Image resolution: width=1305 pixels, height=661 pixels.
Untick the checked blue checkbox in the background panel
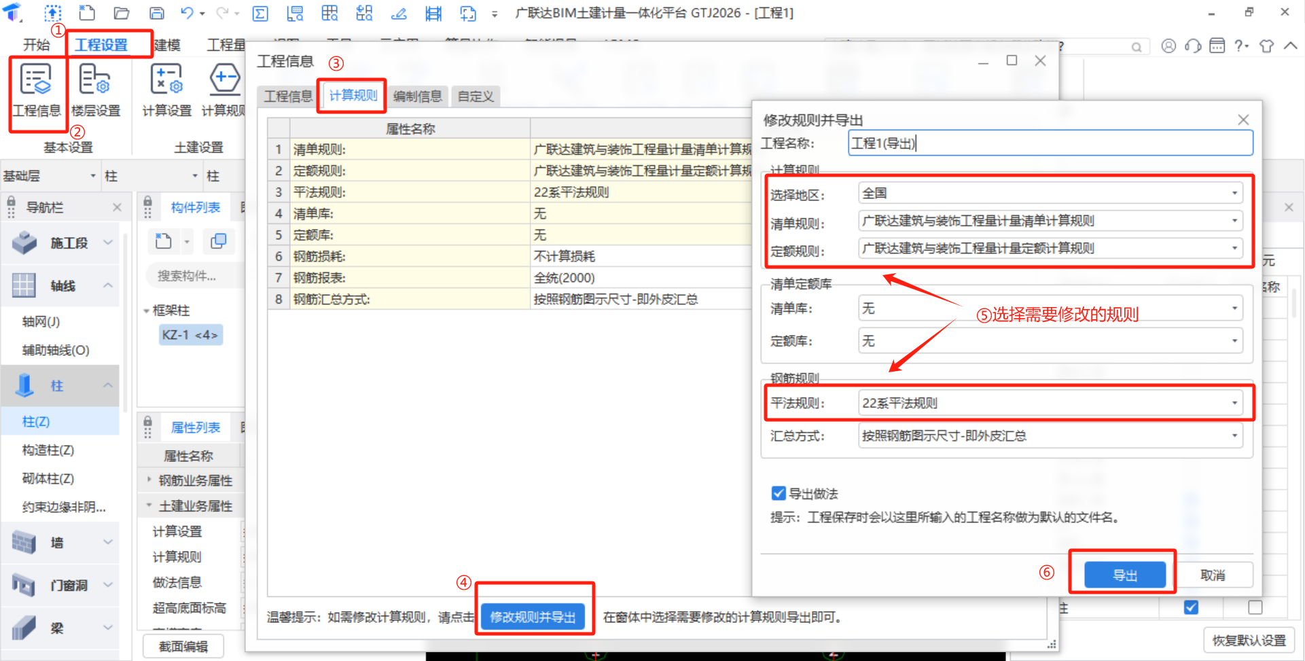[x=1191, y=607]
